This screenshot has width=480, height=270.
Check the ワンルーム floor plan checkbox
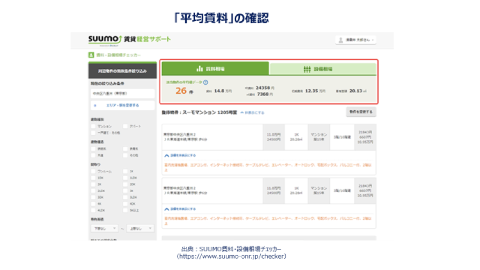(93, 171)
